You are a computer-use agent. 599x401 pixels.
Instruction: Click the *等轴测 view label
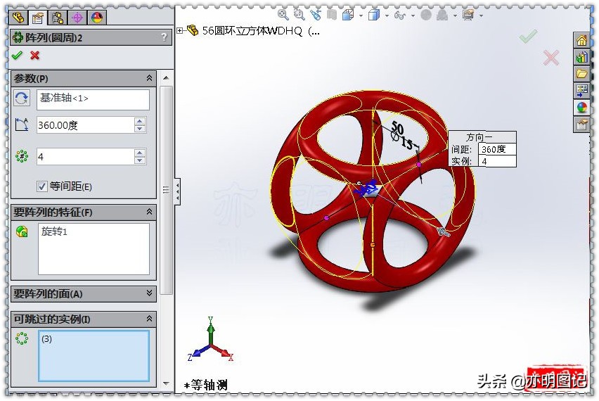206,385
